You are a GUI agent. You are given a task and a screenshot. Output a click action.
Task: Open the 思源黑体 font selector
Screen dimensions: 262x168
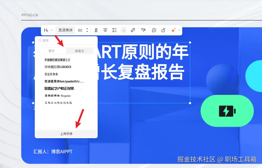pos(65,30)
